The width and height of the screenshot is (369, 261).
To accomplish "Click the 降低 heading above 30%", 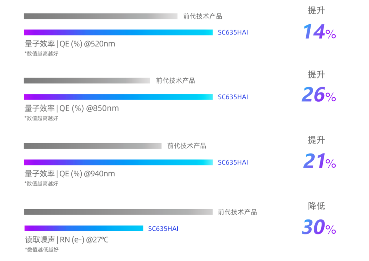I will tap(316, 206).
